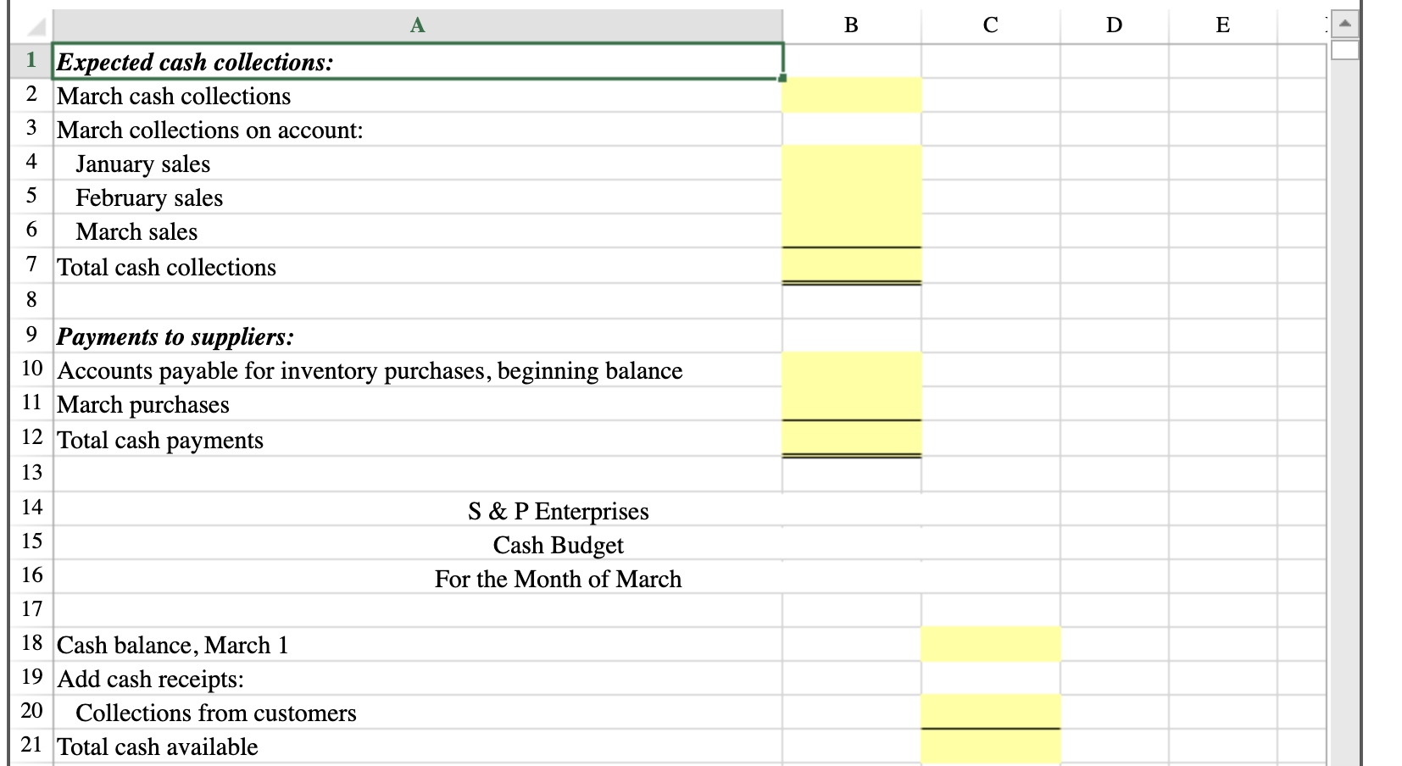Select row 9 by clicking its row number
The width and height of the screenshot is (1402, 766).
31,336
